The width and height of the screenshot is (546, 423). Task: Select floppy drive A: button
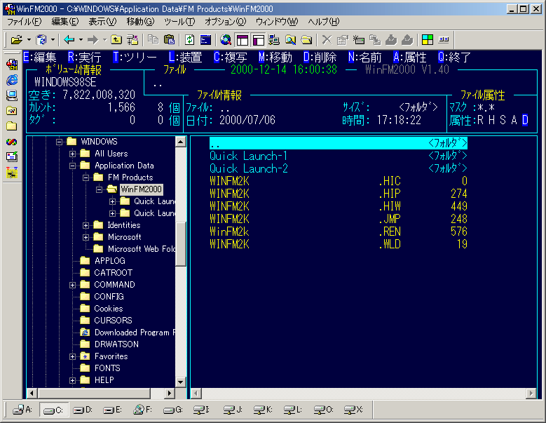tap(22, 410)
